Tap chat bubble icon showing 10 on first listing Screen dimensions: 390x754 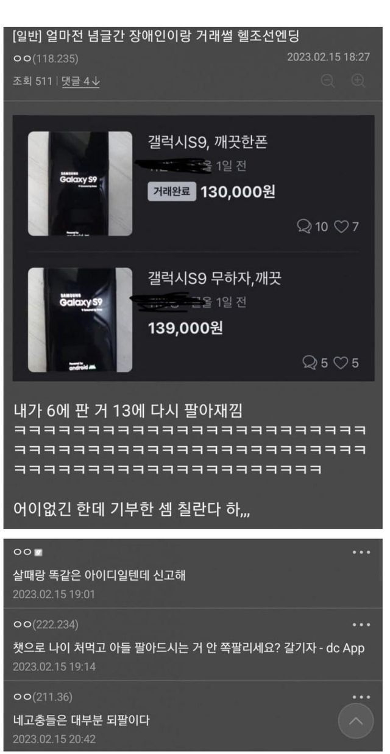(304, 227)
